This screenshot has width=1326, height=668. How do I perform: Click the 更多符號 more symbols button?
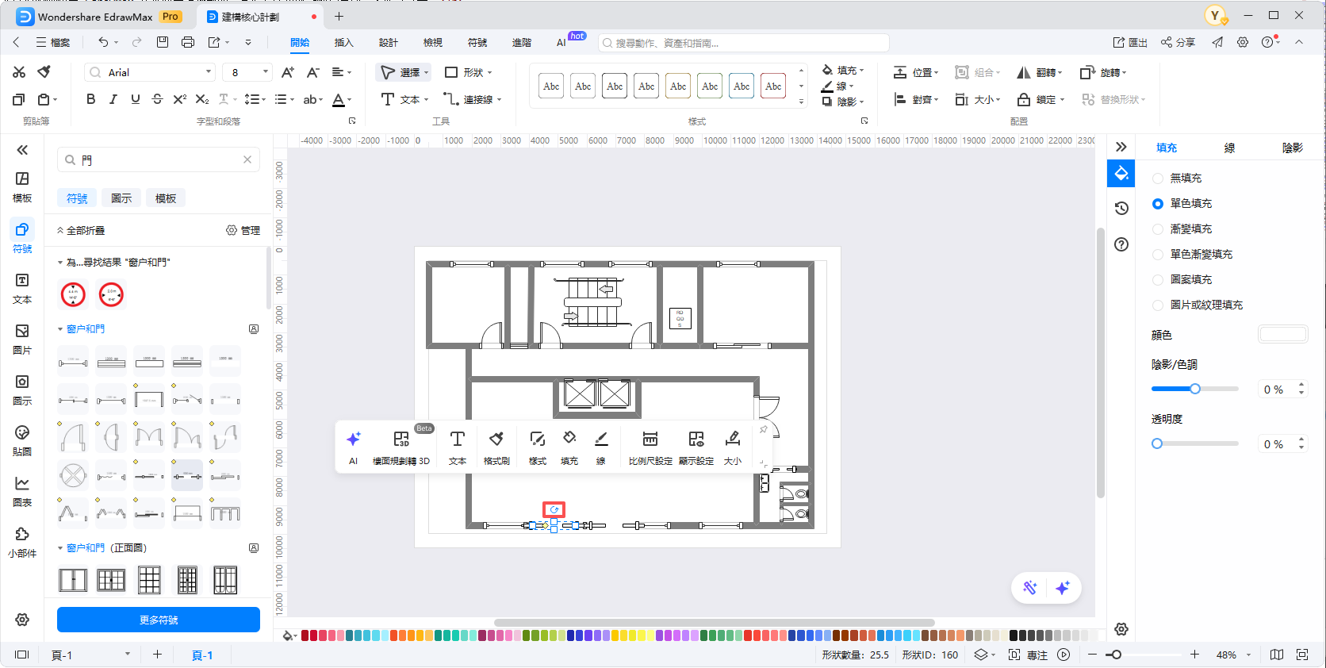159,620
